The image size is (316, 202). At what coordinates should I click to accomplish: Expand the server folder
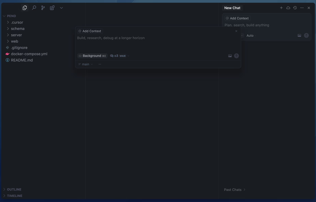click(x=16, y=35)
